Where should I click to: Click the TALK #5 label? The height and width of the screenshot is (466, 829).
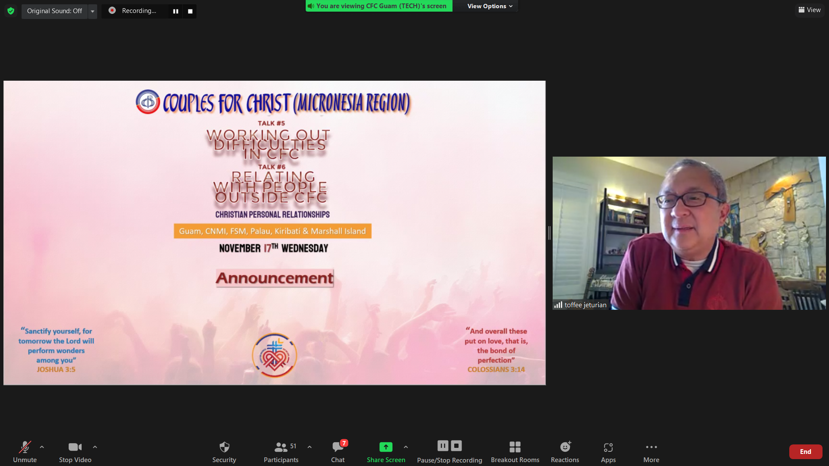[x=272, y=123]
